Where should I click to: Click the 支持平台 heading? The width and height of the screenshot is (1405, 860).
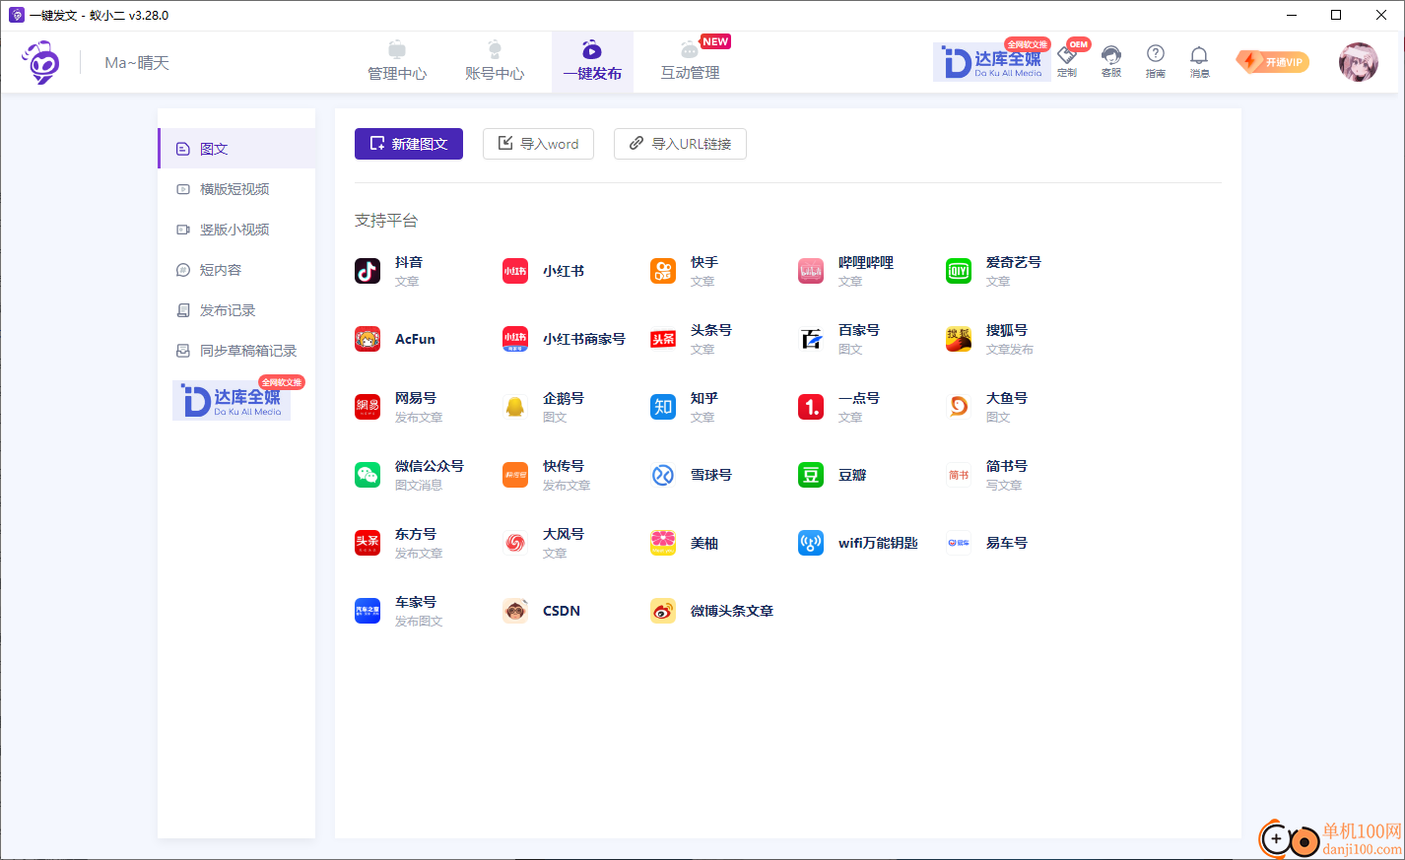point(386,221)
